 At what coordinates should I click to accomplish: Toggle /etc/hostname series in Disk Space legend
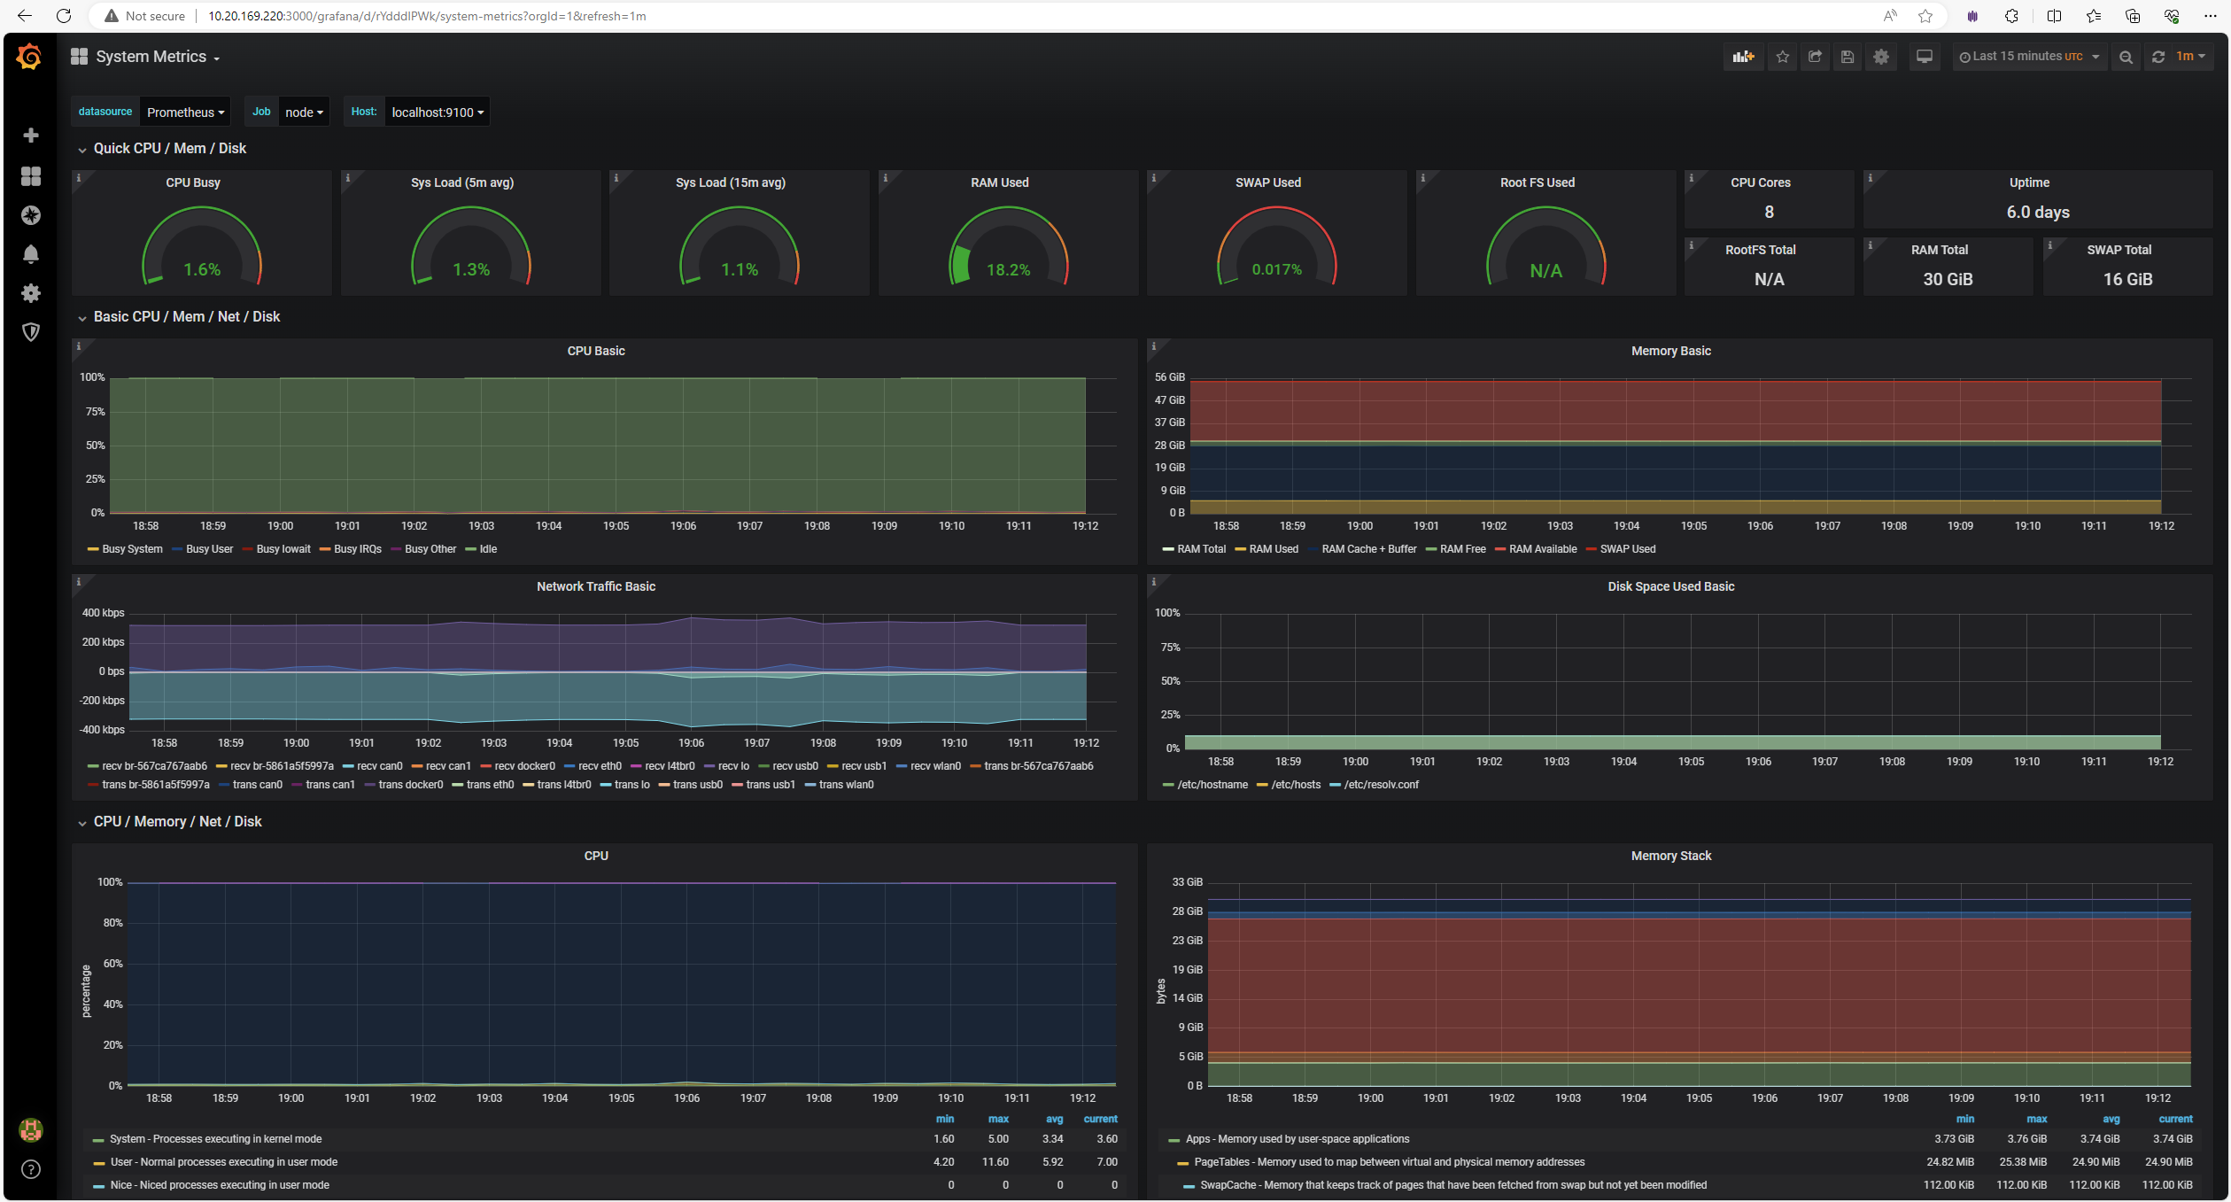point(1212,785)
